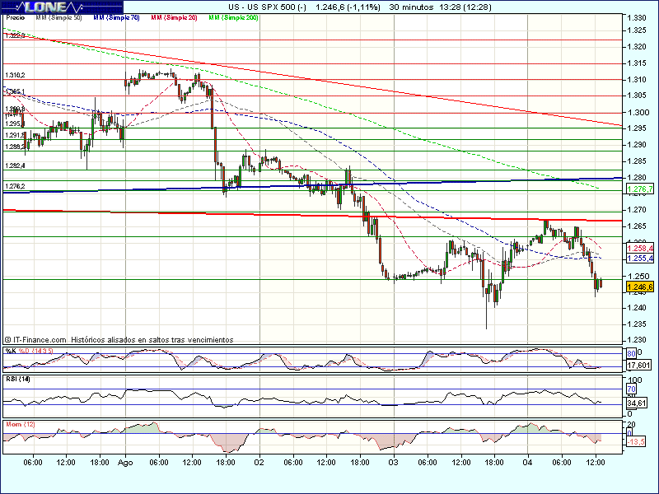Select the %K %D stochastic indicator label
Viewport: 659px width, 494px height.
tap(29, 351)
